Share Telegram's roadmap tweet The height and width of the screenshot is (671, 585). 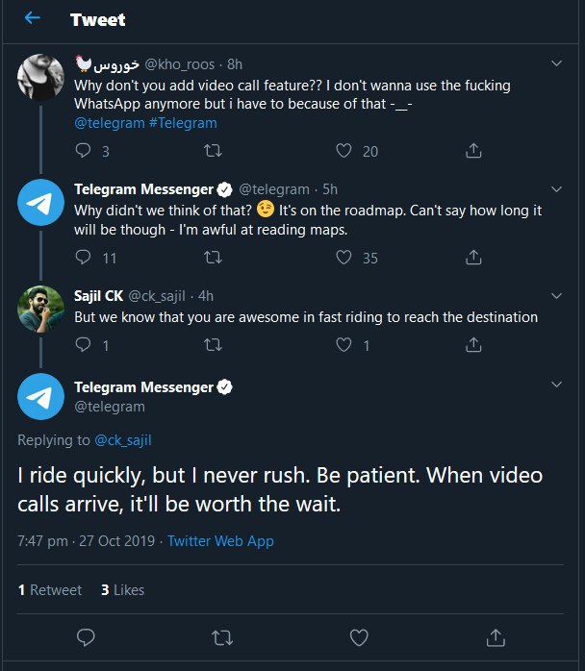pos(473,258)
